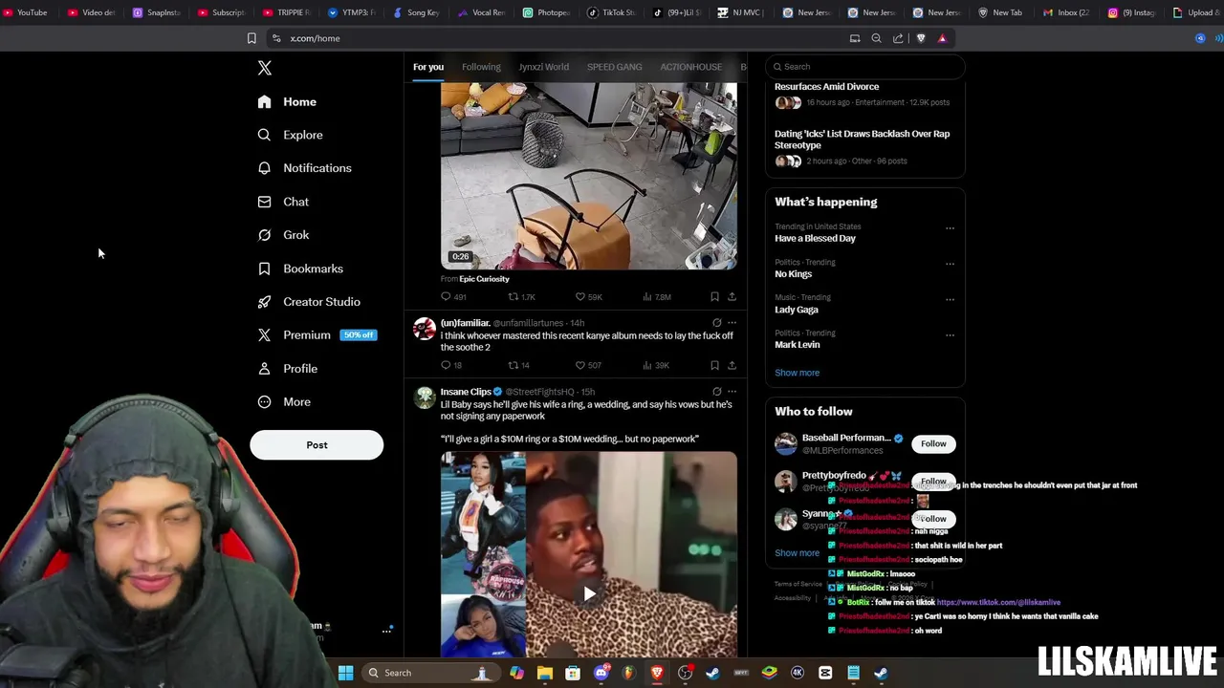The image size is (1224, 688).
Task: Switch to the Following tab
Action: point(481,67)
